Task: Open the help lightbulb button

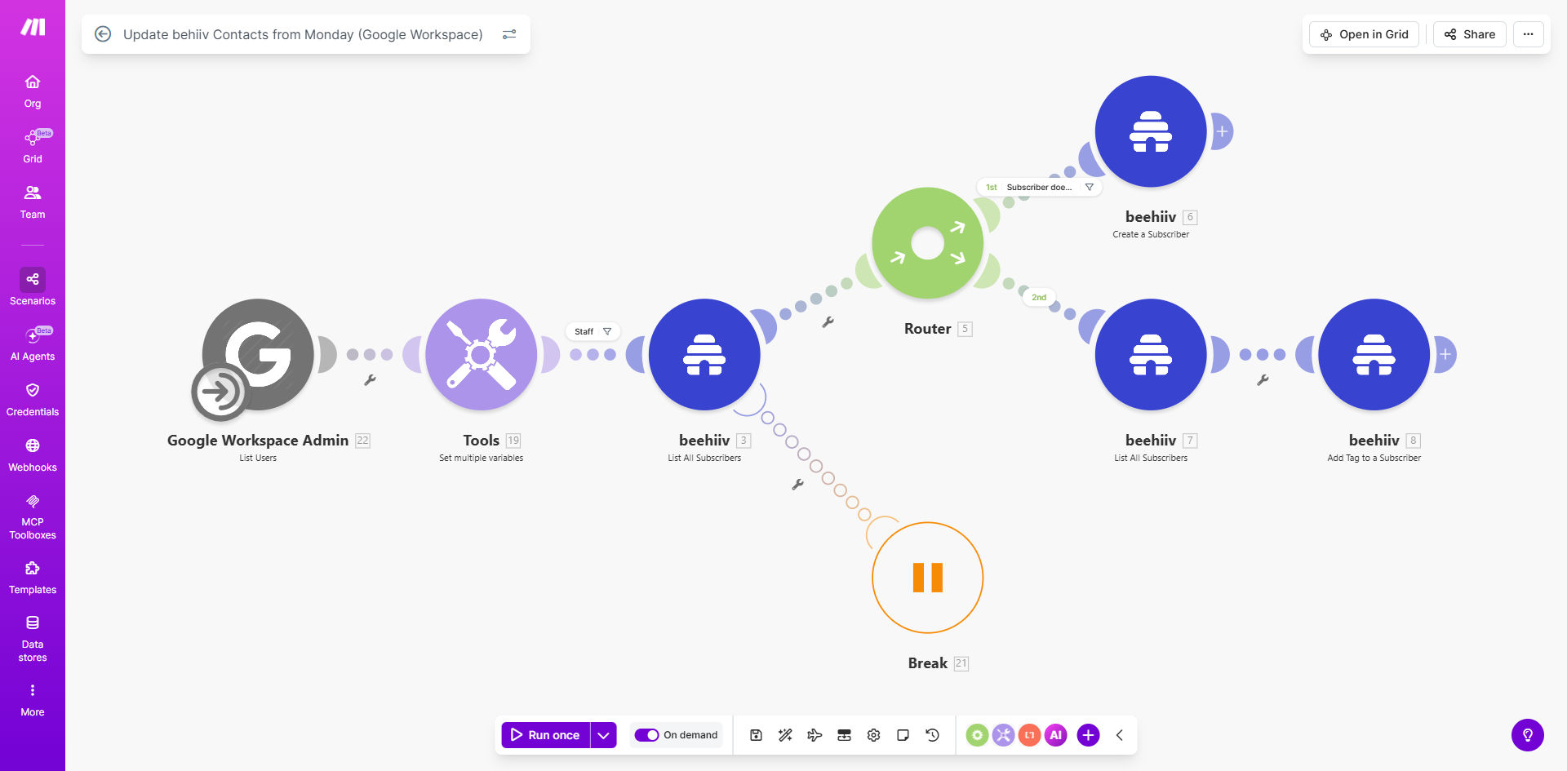Action: click(x=1527, y=734)
